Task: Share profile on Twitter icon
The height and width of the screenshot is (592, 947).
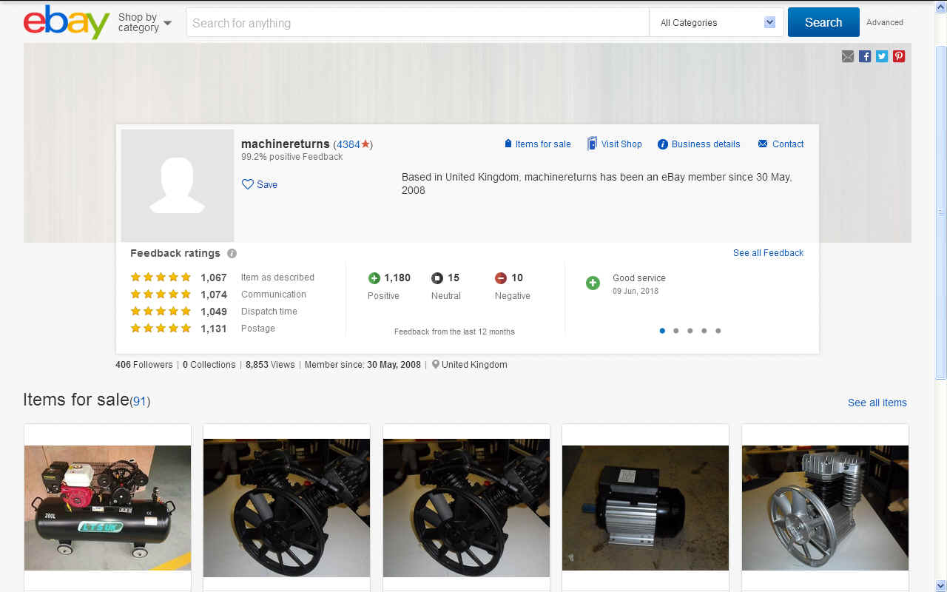Action: point(882,56)
